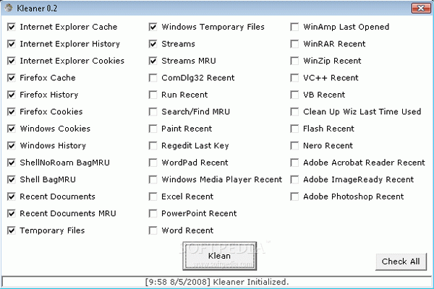Select the PowerPoint Recent checkbox

(153, 214)
